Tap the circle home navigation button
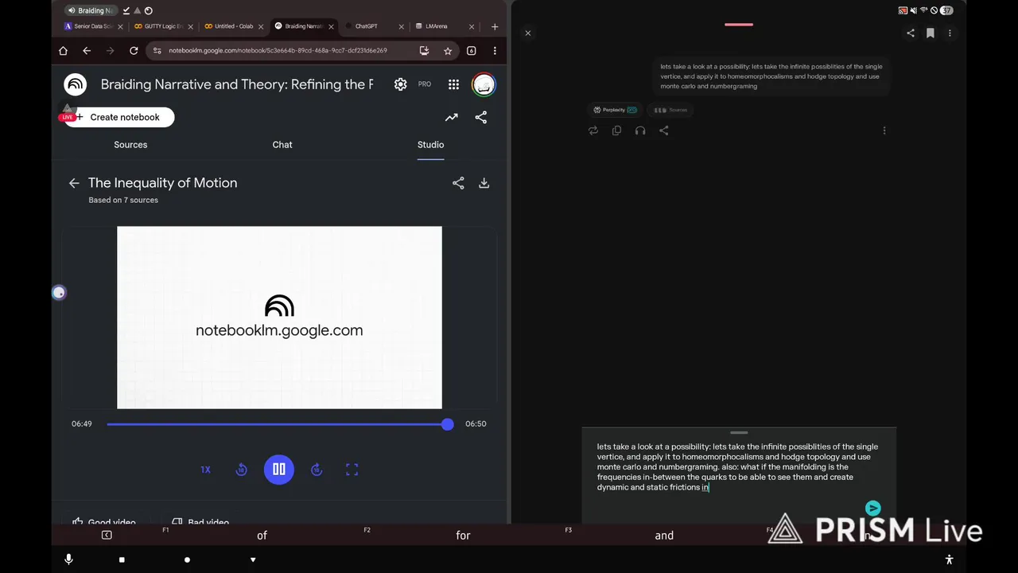This screenshot has width=1018, height=573. click(187, 559)
